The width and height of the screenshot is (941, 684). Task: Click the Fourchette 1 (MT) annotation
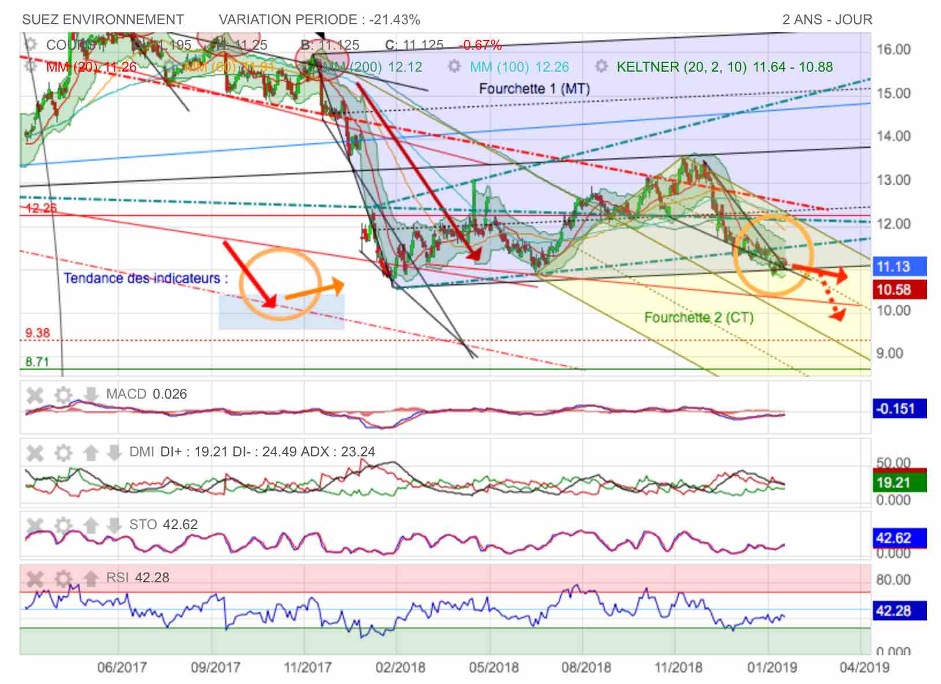click(x=535, y=88)
